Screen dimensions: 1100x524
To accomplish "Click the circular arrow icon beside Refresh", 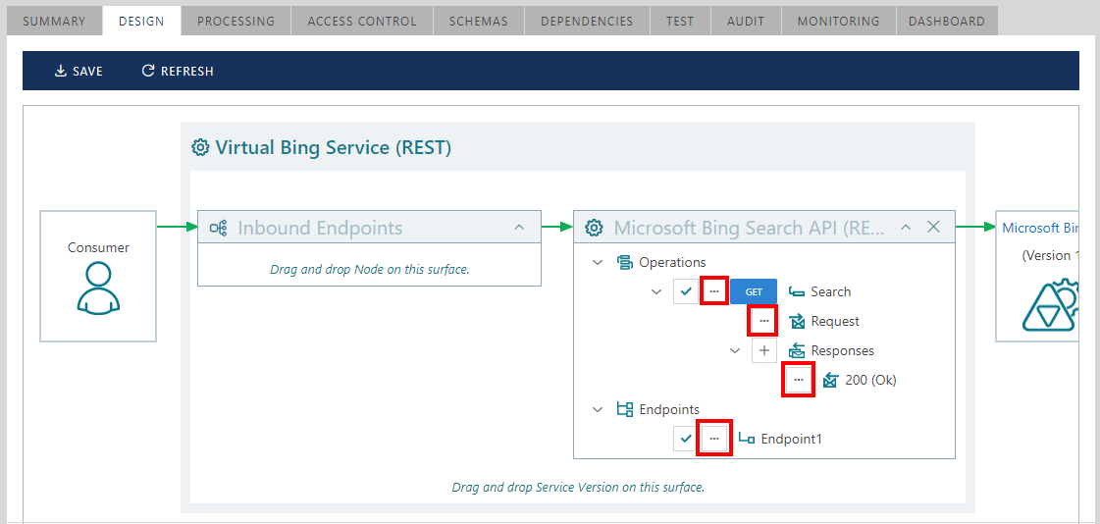I will coord(147,71).
